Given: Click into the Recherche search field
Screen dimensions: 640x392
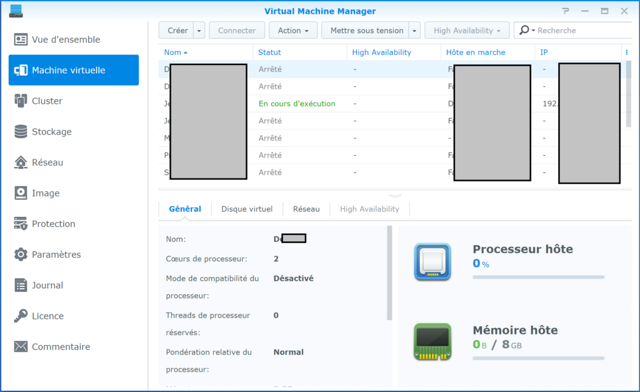Looking at the screenshot, I should (x=581, y=31).
